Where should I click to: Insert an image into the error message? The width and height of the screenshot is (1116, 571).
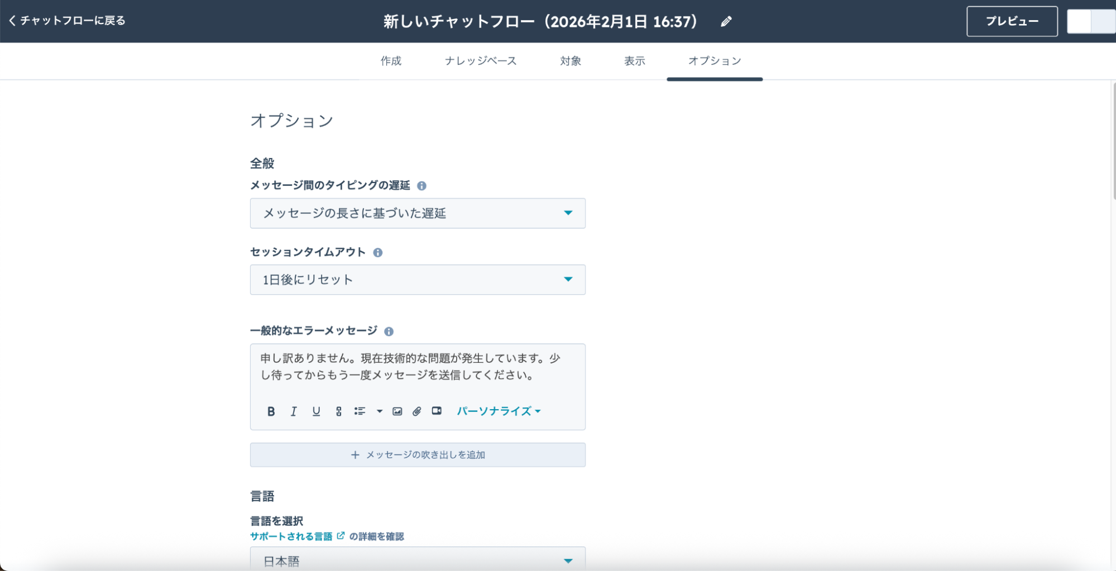pyautogui.click(x=397, y=411)
